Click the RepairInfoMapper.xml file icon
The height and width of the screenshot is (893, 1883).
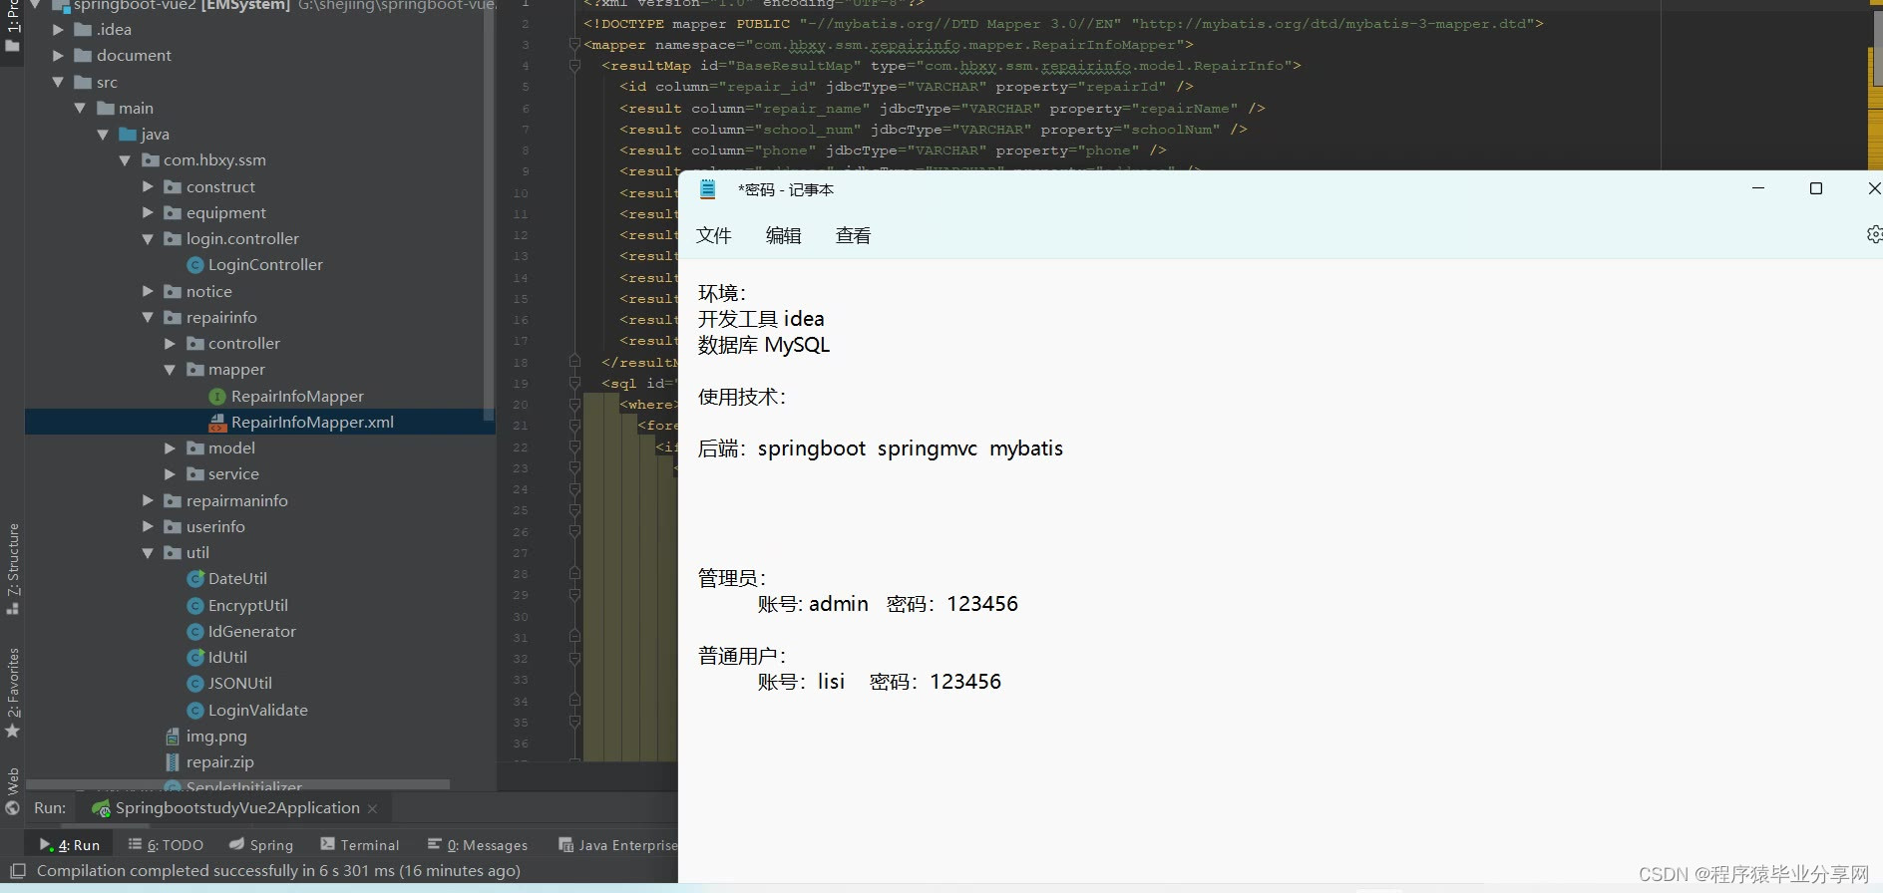pyautogui.click(x=217, y=423)
